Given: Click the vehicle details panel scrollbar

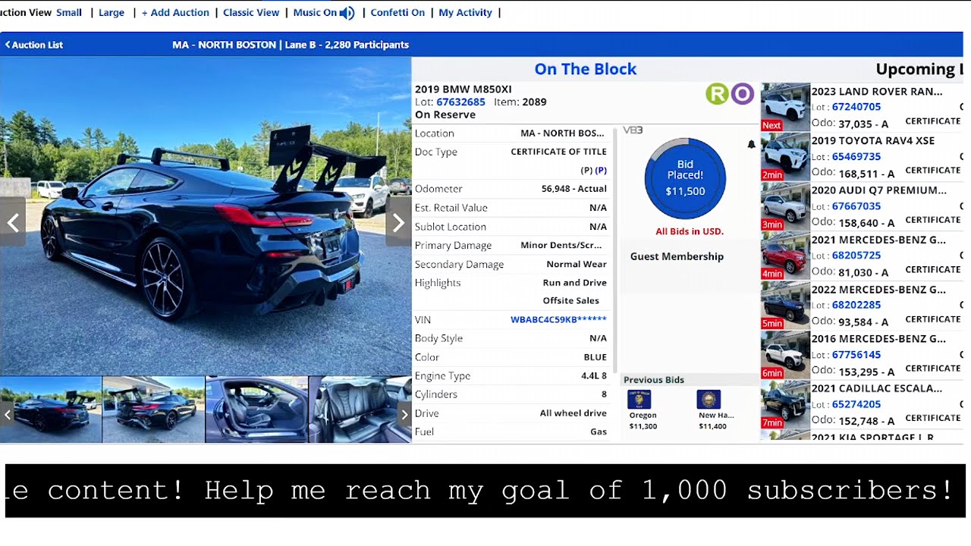Looking at the screenshot, I should click(x=615, y=250).
